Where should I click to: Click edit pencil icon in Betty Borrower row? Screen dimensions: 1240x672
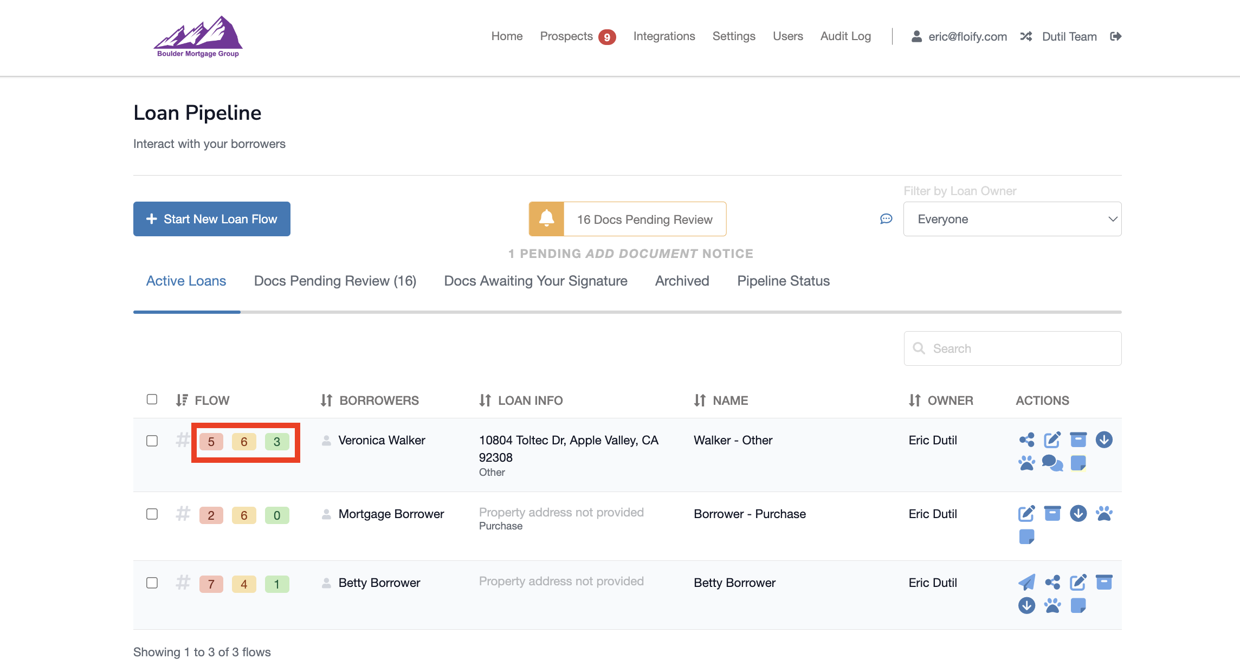coord(1078,583)
